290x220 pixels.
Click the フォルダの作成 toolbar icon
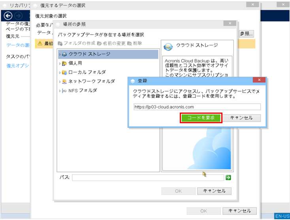click(x=60, y=43)
